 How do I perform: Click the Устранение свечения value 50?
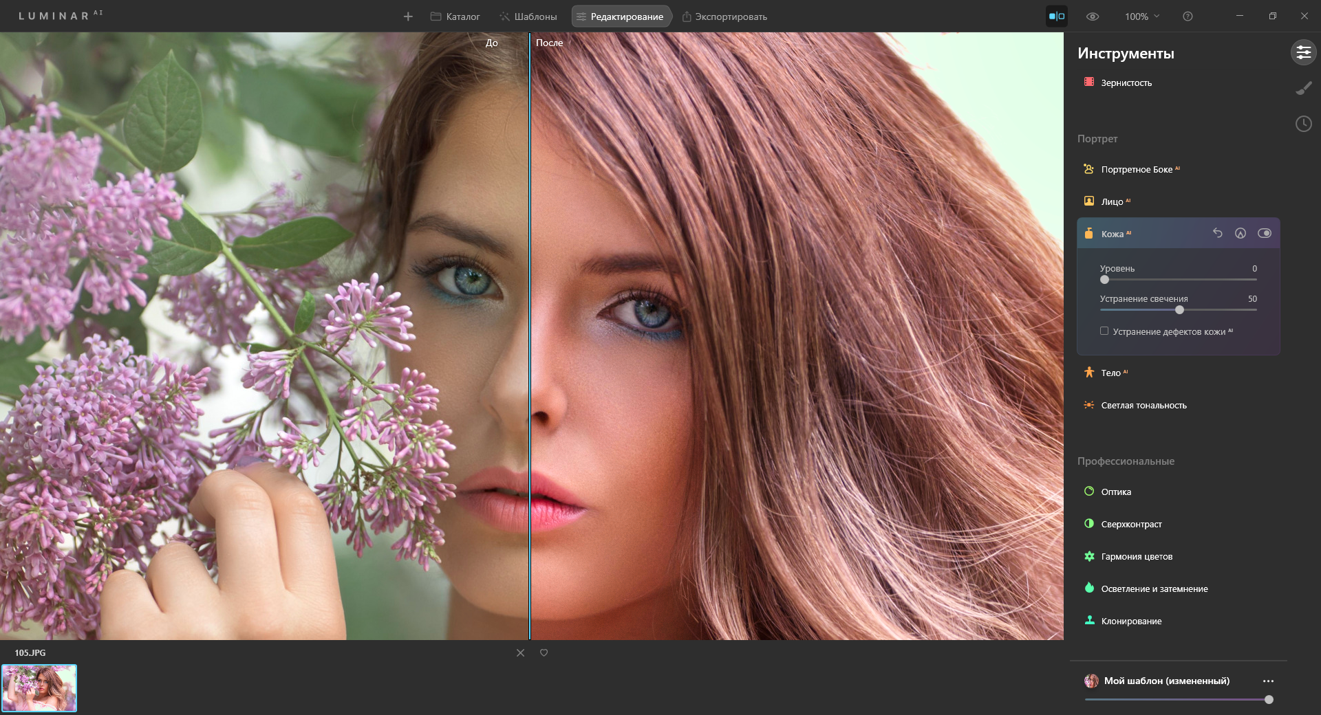1252,299
